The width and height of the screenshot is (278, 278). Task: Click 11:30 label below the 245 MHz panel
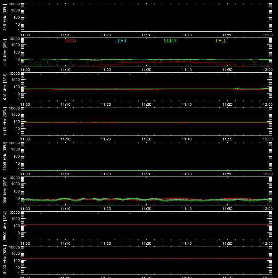(146, 35)
